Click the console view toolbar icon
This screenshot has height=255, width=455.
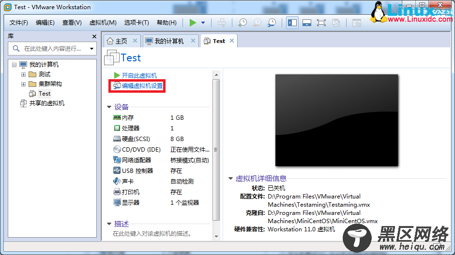click(357, 23)
